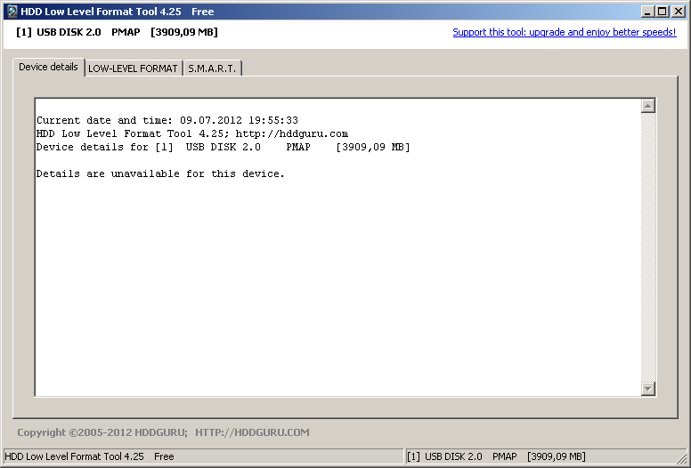
Task: Maximize the HDD Low Level Format window
Action: click(663, 12)
